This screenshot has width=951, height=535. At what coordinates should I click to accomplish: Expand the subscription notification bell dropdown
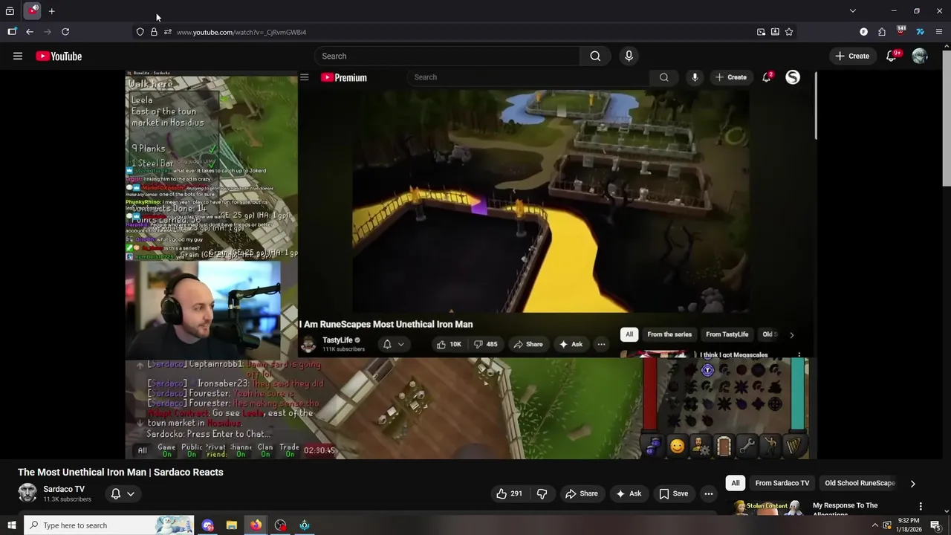[x=123, y=493]
